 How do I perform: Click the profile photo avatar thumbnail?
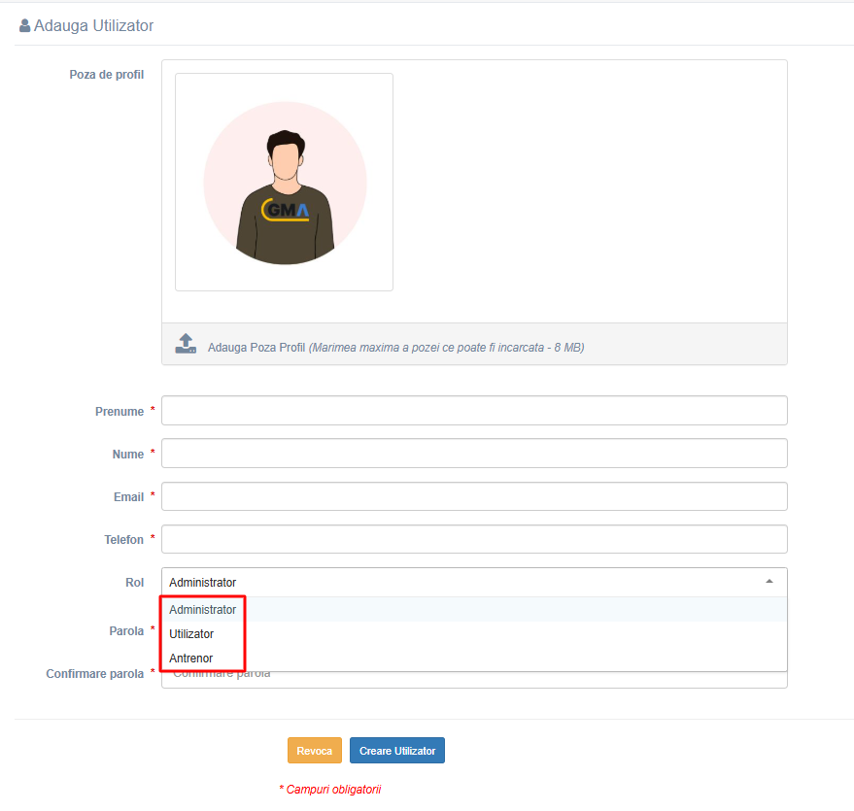285,183
